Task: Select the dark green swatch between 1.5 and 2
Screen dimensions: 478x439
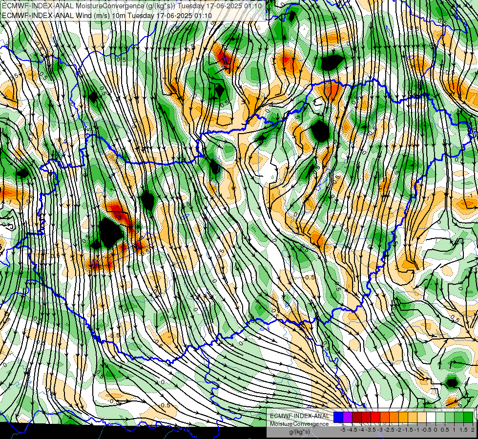Action: 468,418
